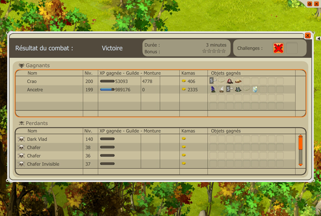Viewport: 321px width, 216px height.
Task: Select the loser name Dark Vlad
Action: (x=37, y=139)
